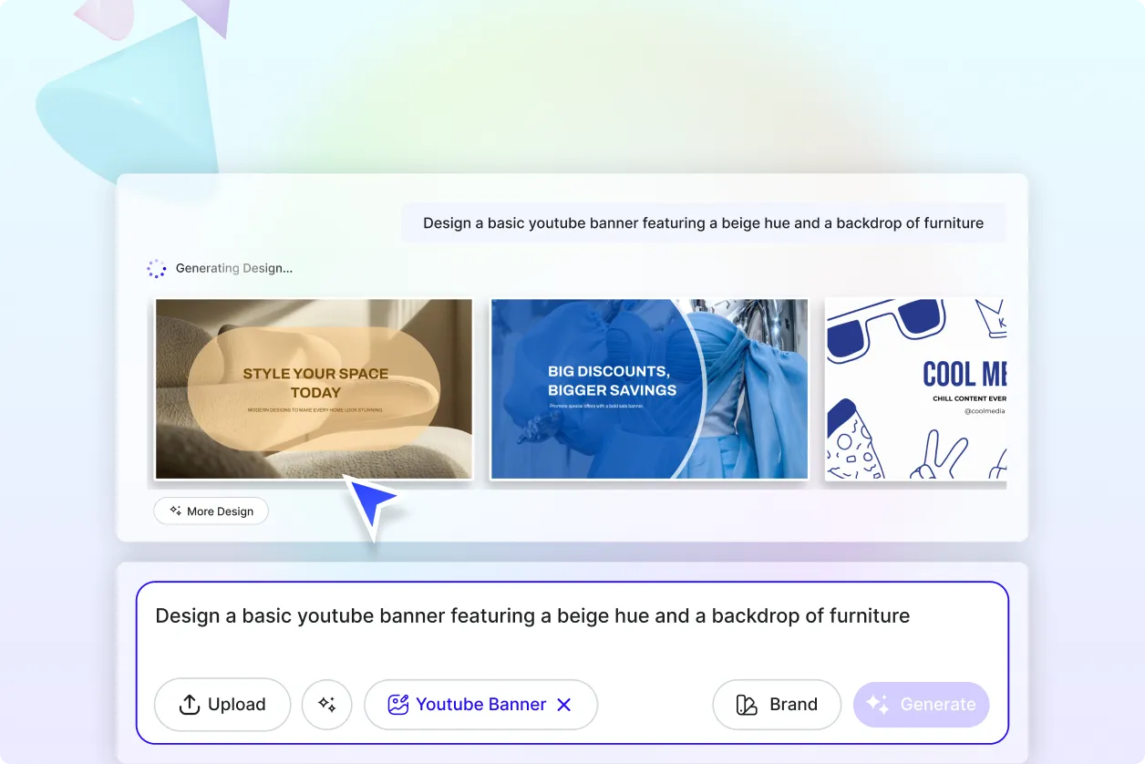Click the Brand kit icon

[x=744, y=704]
